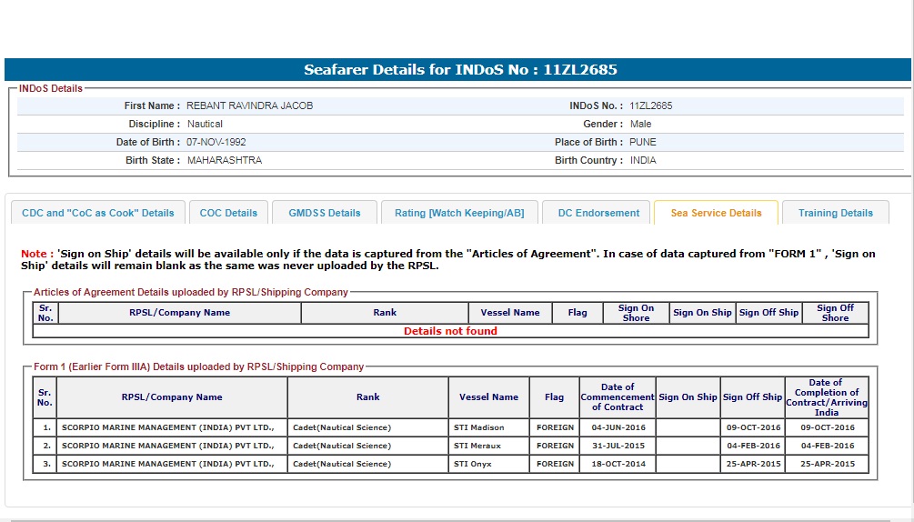Select the 04-JUN-2016 commencement date cell

618,427
